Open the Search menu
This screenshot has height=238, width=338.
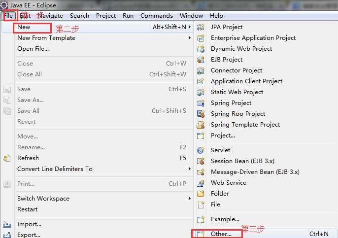click(79, 16)
